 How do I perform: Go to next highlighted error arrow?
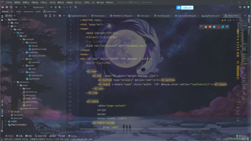point(237,20)
